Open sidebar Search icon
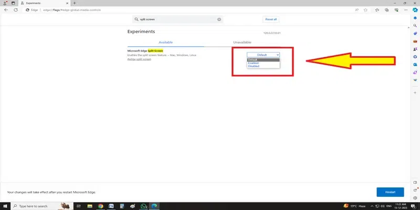 [415, 26]
